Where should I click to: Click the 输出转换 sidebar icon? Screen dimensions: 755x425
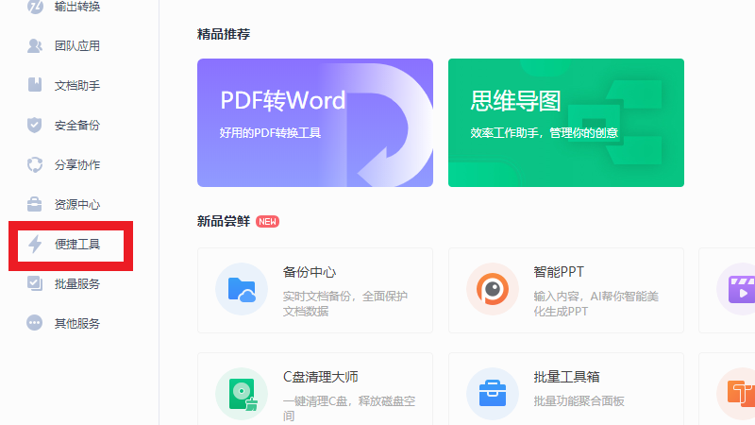(x=35, y=7)
